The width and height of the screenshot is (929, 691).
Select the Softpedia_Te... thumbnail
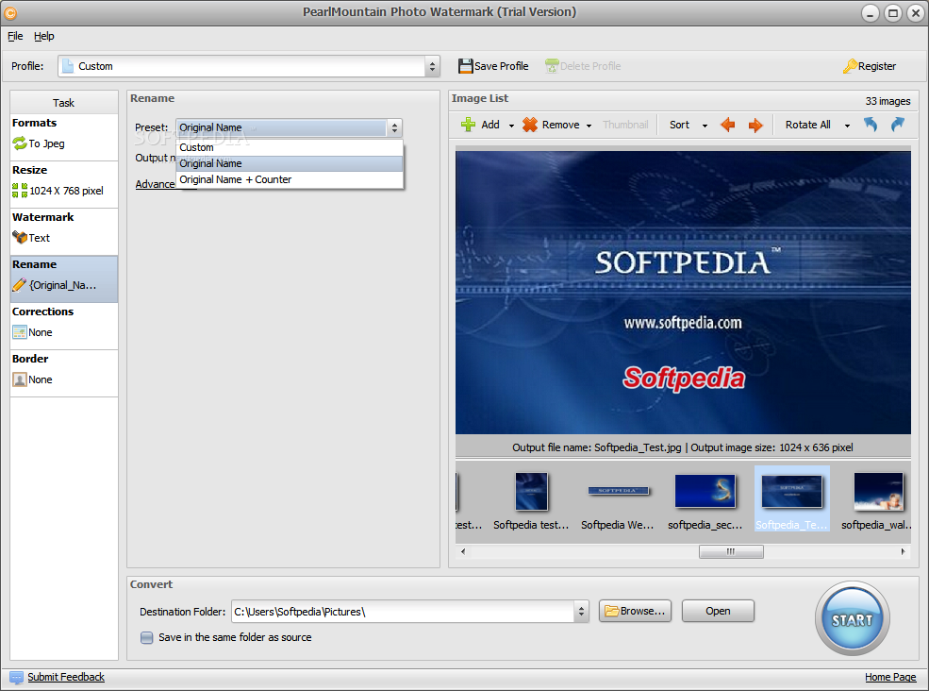[x=791, y=499]
